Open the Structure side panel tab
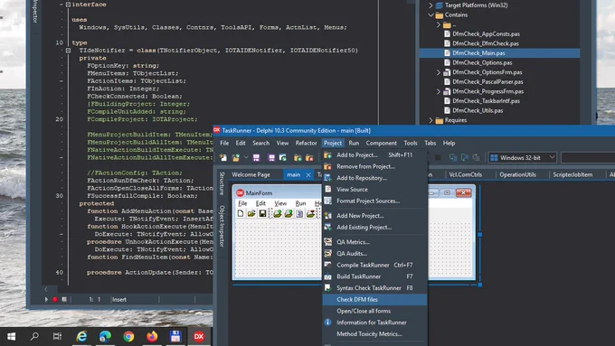 pos(222,183)
